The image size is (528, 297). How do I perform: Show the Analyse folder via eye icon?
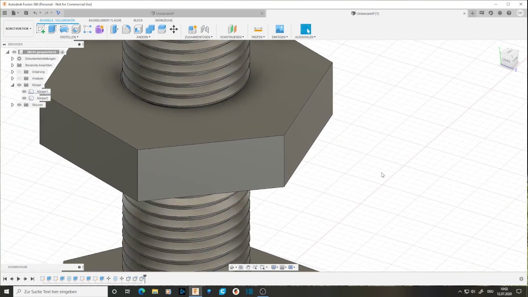(x=19, y=78)
